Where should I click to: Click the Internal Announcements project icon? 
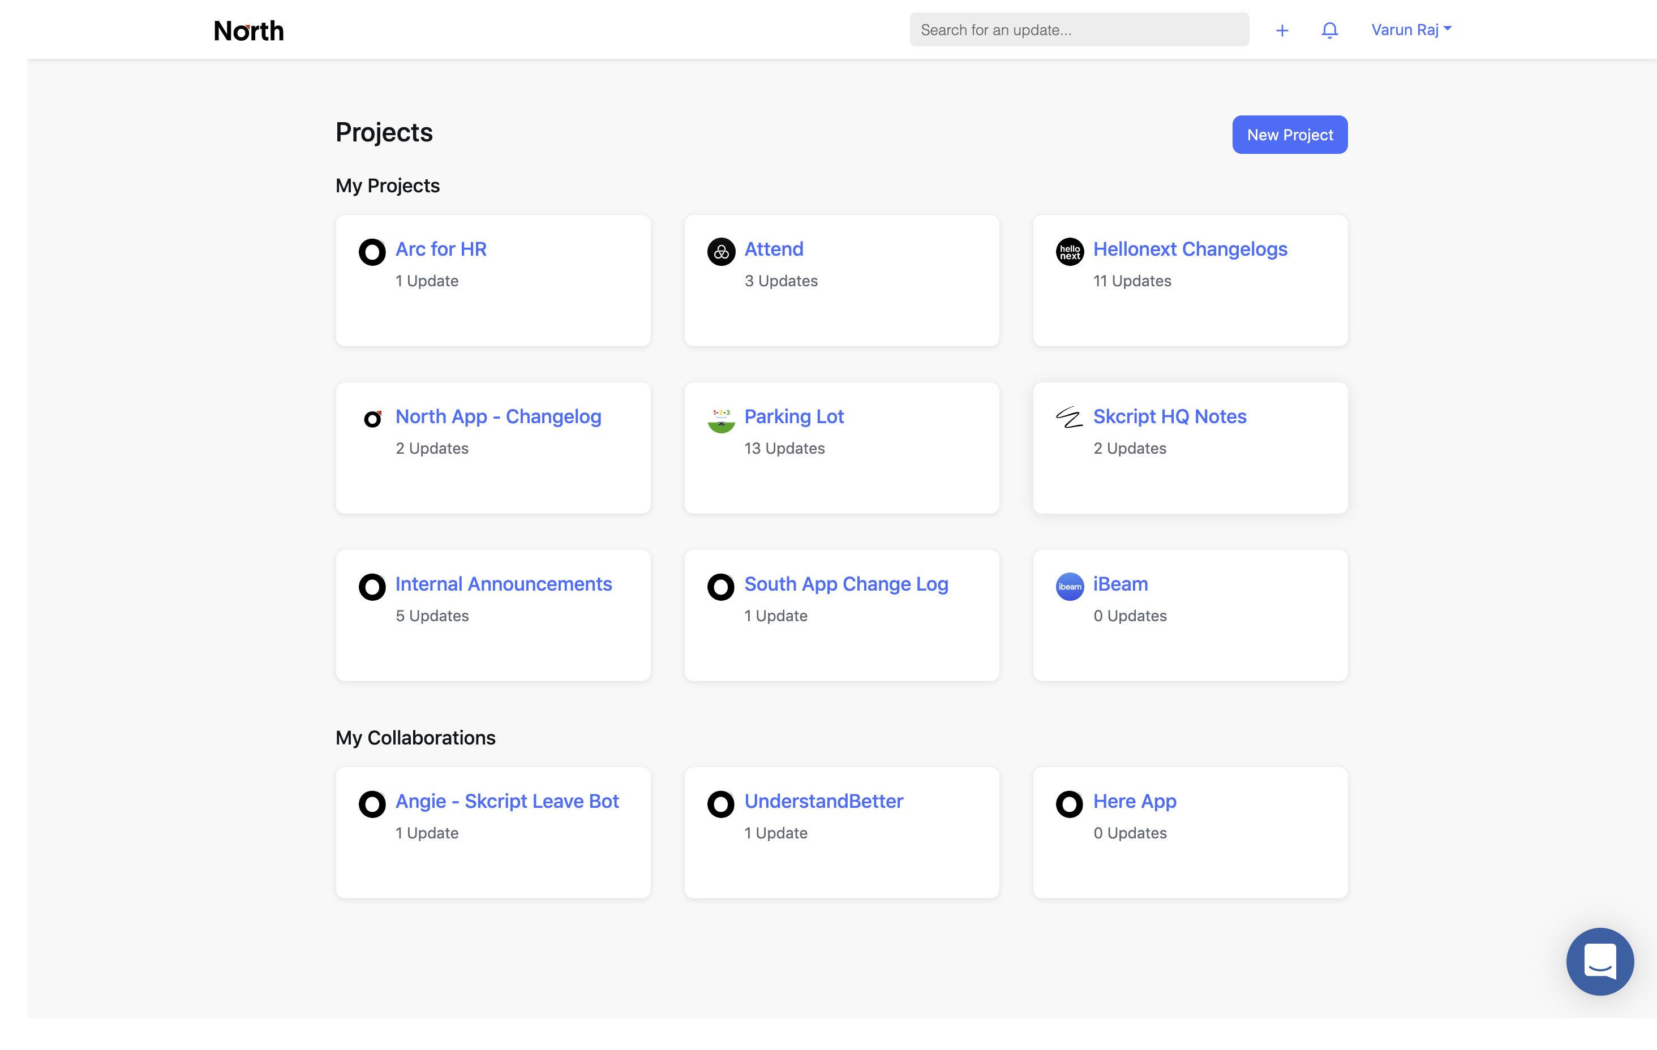[372, 587]
